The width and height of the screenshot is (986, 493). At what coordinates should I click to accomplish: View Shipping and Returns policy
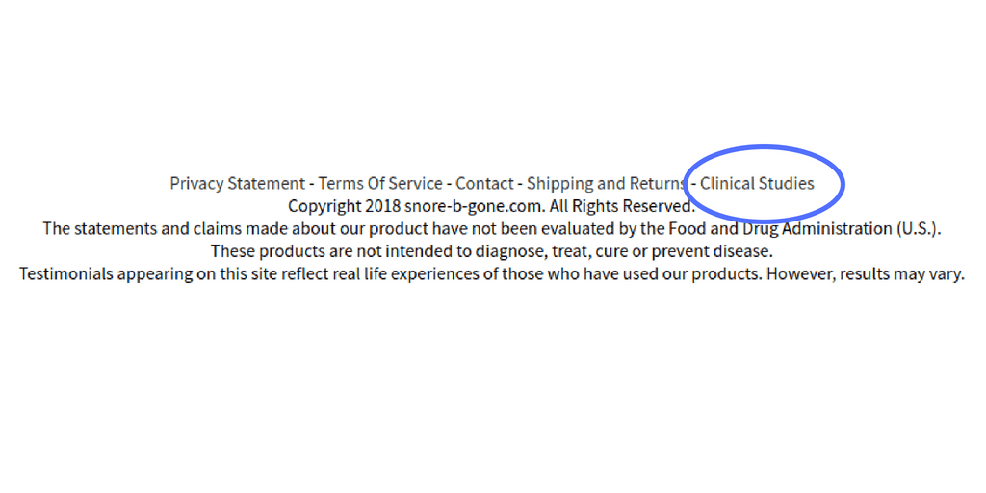607,184
